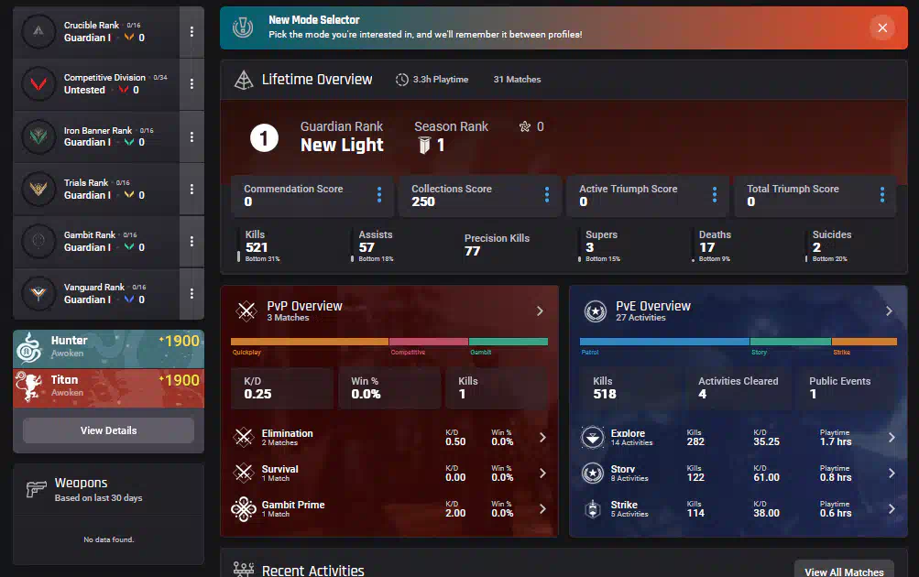Image resolution: width=919 pixels, height=577 pixels.
Task: Select the Titan character card
Action: pyautogui.click(x=108, y=387)
